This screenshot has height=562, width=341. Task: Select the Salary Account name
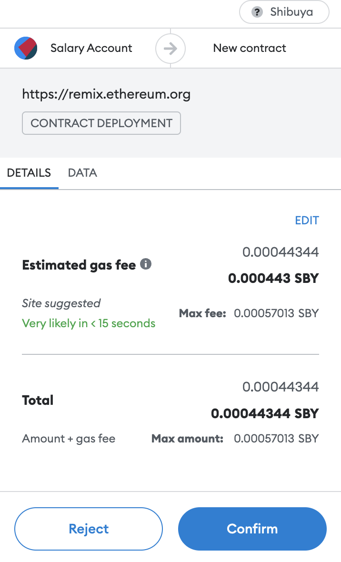[x=91, y=48]
